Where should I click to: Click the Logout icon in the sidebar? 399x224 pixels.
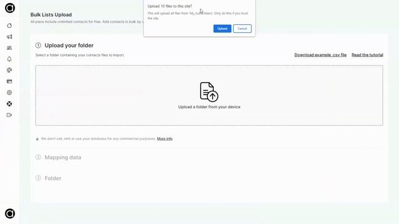click(x=9, y=115)
